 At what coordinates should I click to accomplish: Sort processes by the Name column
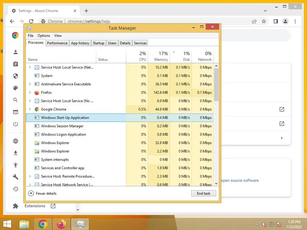(x=61, y=57)
